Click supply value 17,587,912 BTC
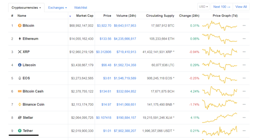This screenshot has width=254, height=140. pyautogui.click(x=163, y=26)
